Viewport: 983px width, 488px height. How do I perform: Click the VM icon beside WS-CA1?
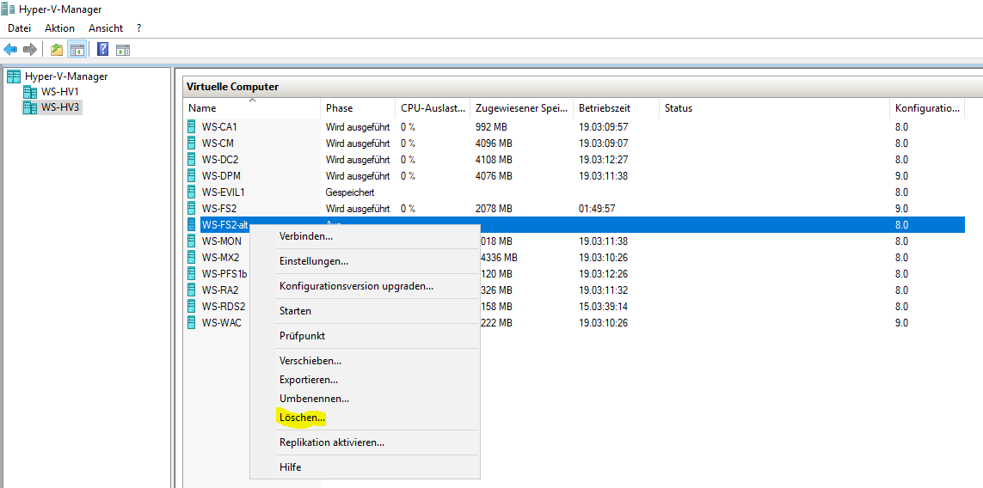tap(191, 126)
